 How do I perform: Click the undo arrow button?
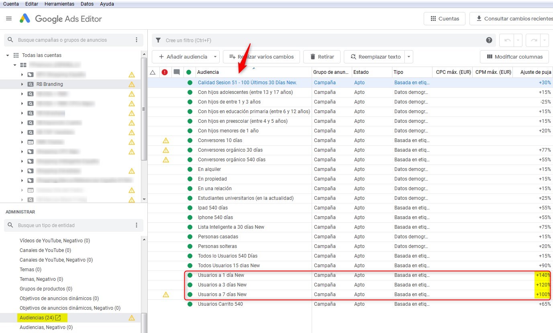tap(507, 40)
